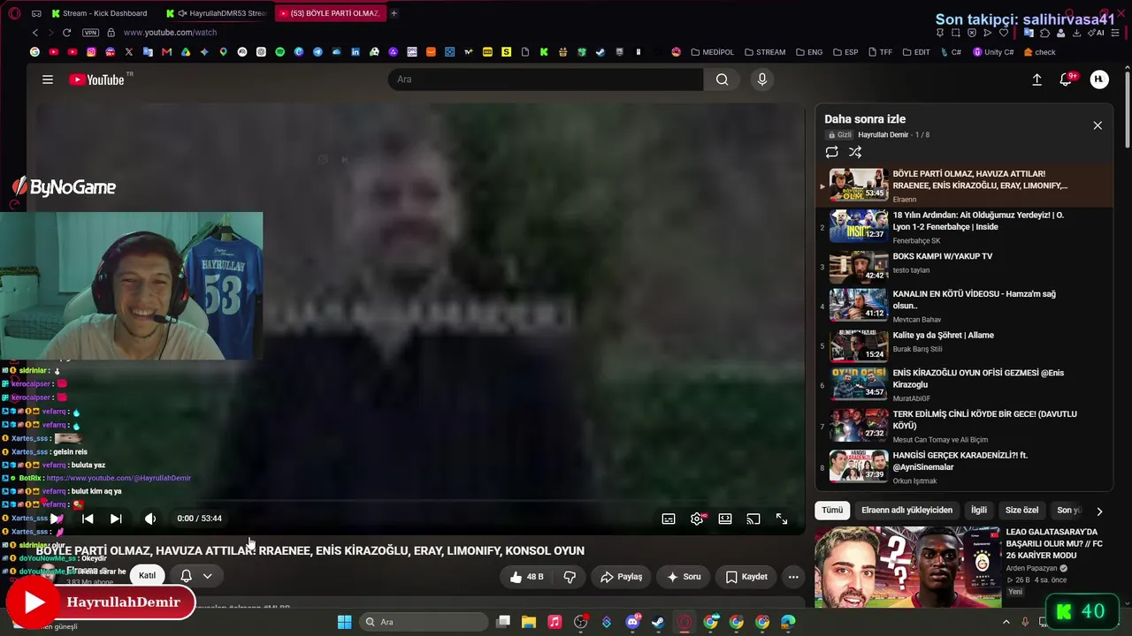The image size is (1132, 636).
Task: Toggle playlist shuffle
Action: [x=855, y=152]
